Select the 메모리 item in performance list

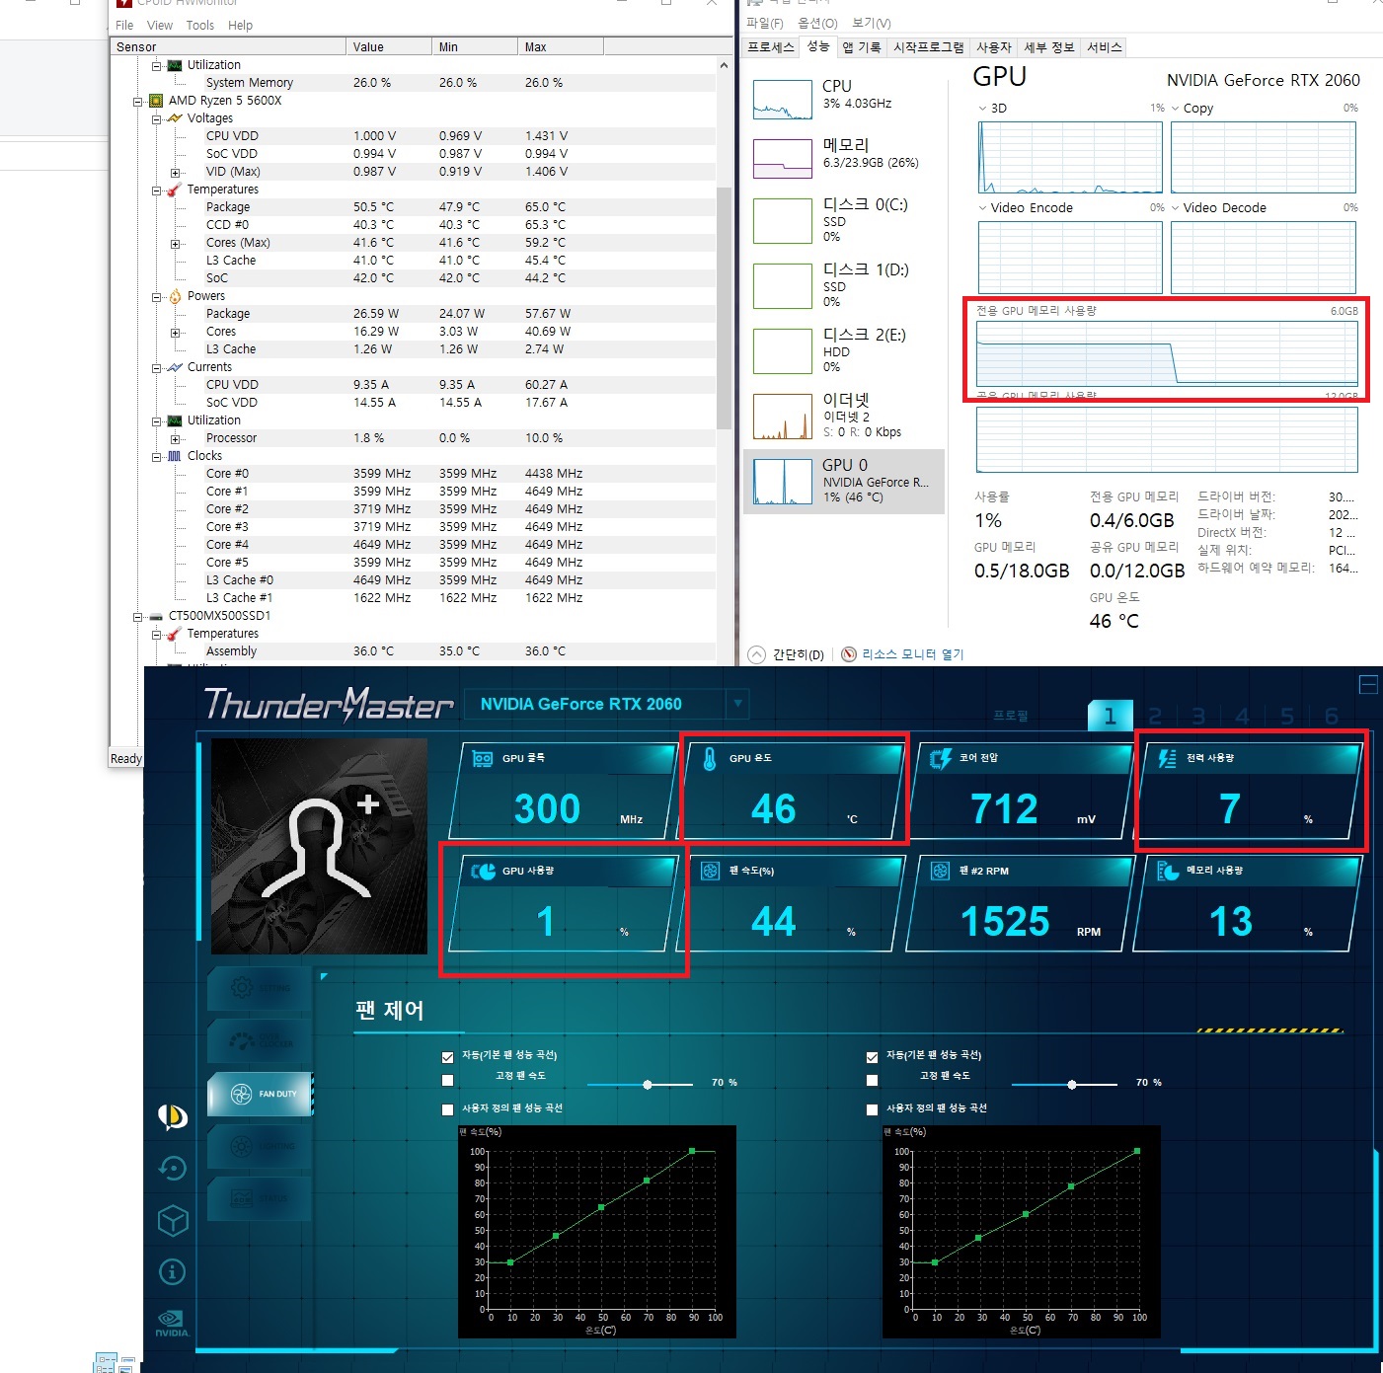(x=843, y=158)
